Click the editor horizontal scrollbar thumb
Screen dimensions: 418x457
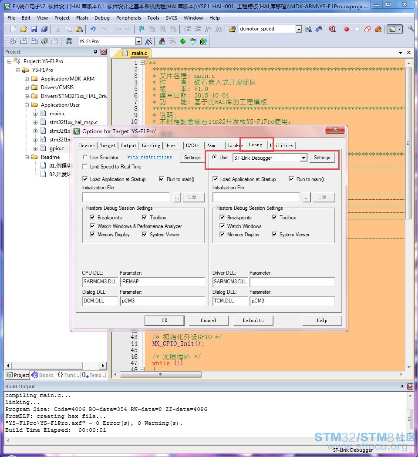[x=161, y=374]
